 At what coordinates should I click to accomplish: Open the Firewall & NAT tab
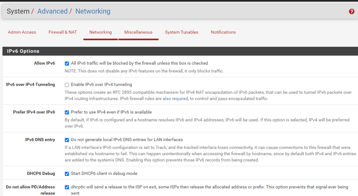click(x=63, y=32)
